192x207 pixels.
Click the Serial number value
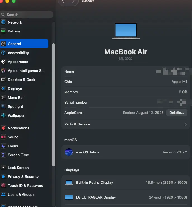pyautogui.click(x=171, y=103)
